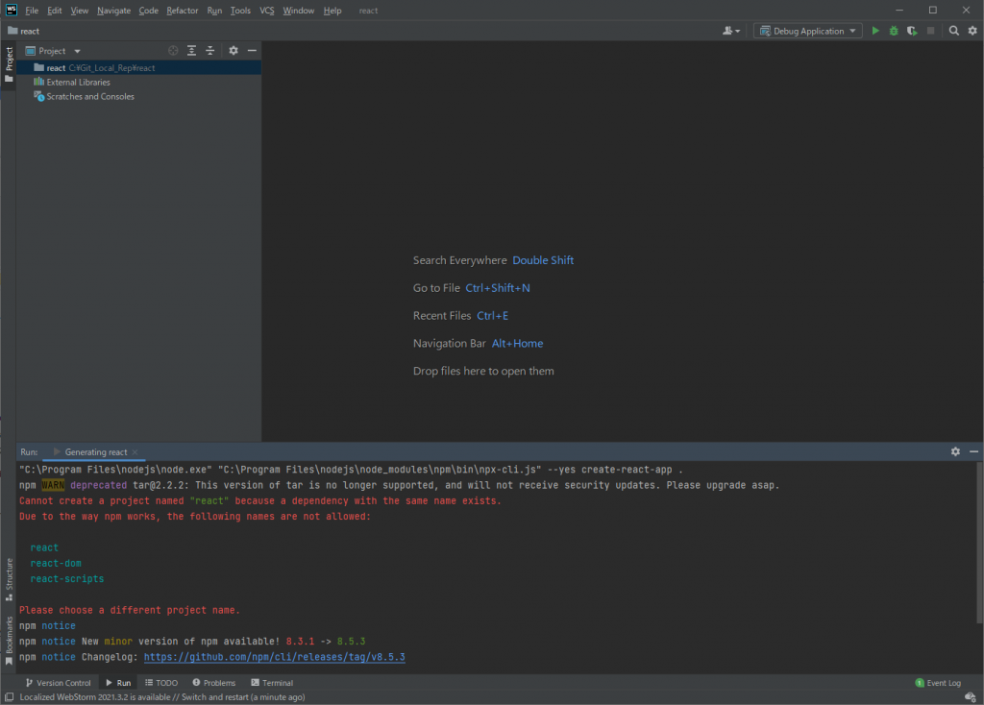This screenshot has height=705, width=984.
Task: Open Problems tool window
Action: point(214,683)
